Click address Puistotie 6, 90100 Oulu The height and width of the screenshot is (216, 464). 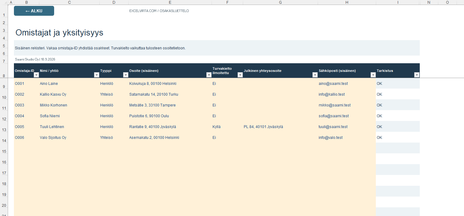coord(170,116)
